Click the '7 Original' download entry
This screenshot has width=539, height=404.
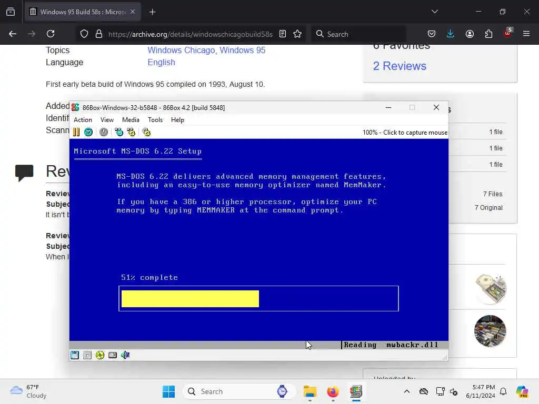coord(488,208)
